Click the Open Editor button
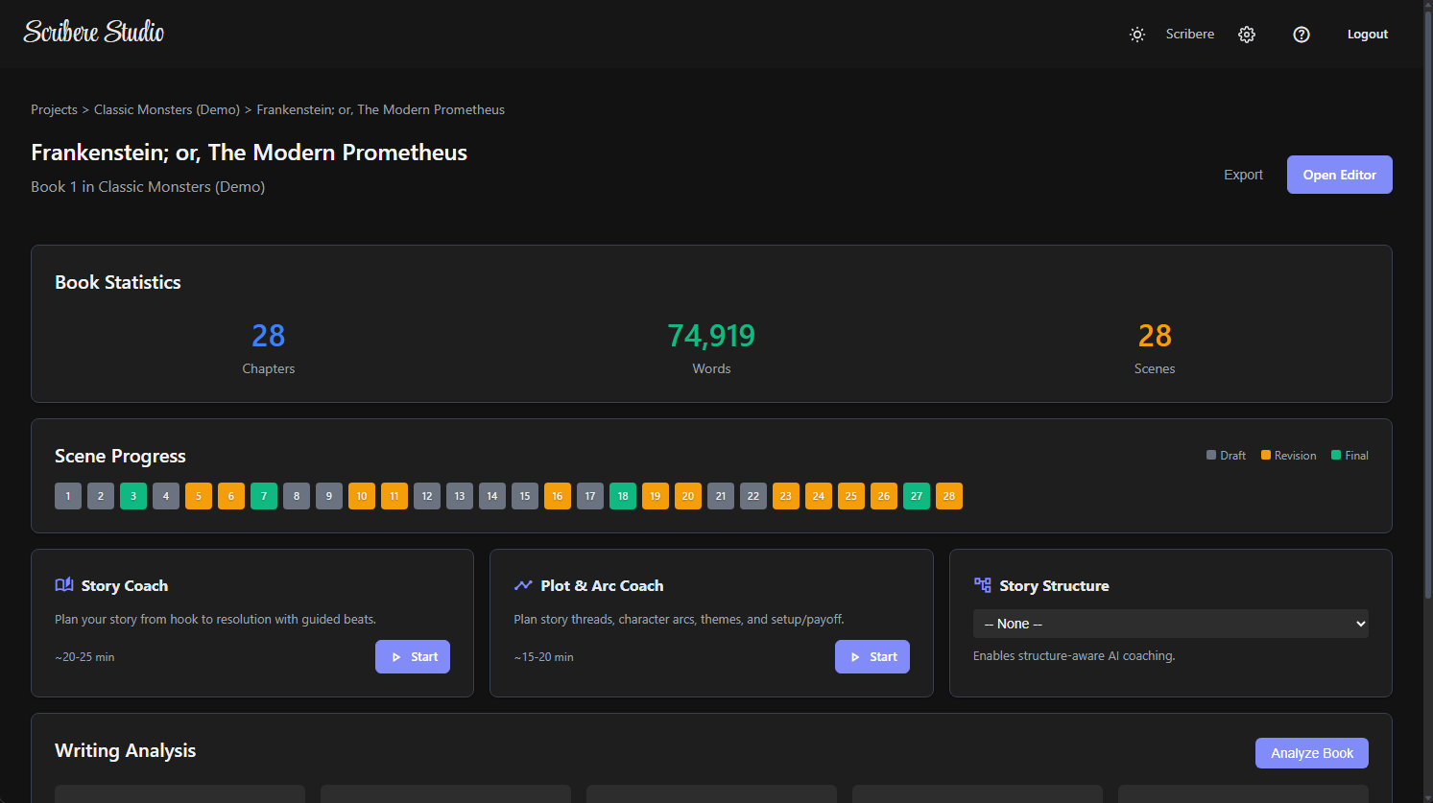Viewport: 1433px width, 803px height. pos(1339,175)
